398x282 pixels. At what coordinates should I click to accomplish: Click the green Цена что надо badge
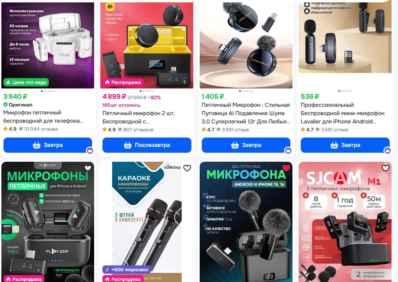26,82
